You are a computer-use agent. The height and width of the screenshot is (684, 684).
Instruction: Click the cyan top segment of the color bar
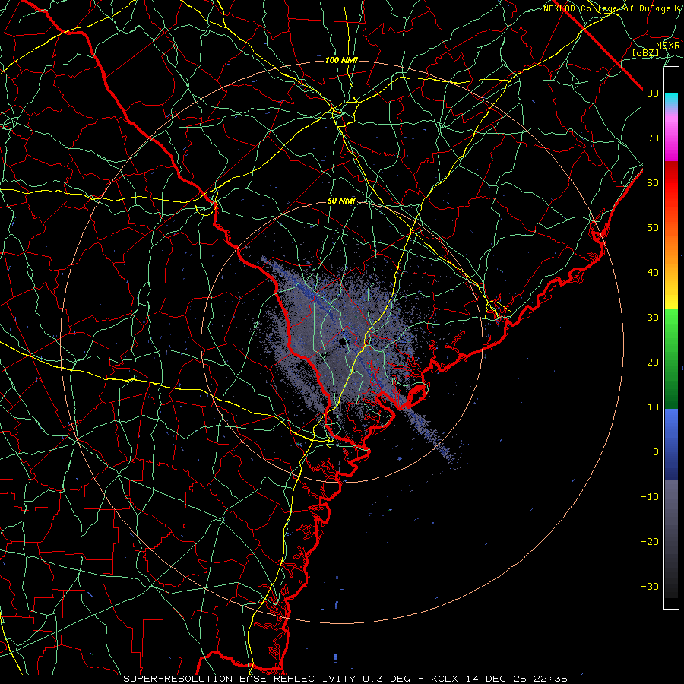coord(671,100)
